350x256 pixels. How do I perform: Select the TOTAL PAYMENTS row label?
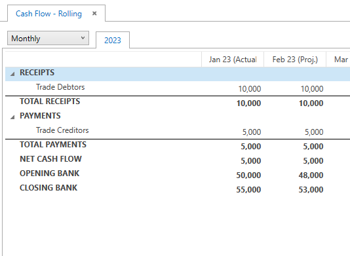(53, 145)
